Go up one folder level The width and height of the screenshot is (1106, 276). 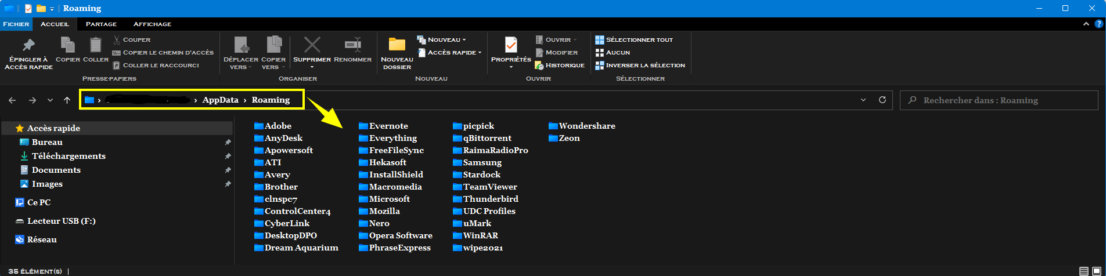pyautogui.click(x=67, y=100)
